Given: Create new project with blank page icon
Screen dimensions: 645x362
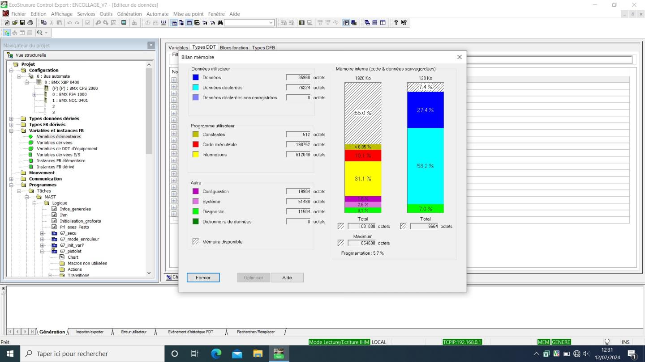Looking at the screenshot, I should click(7, 23).
